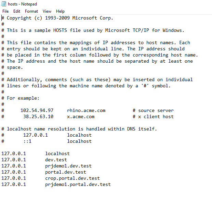
Task: Open the Edit menu
Action: tap(17, 11)
